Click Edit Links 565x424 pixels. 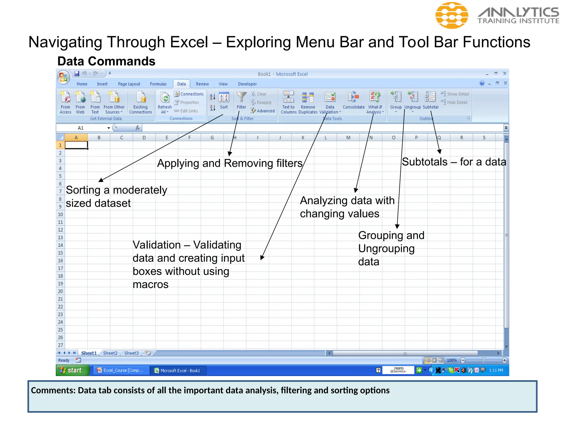(186, 111)
